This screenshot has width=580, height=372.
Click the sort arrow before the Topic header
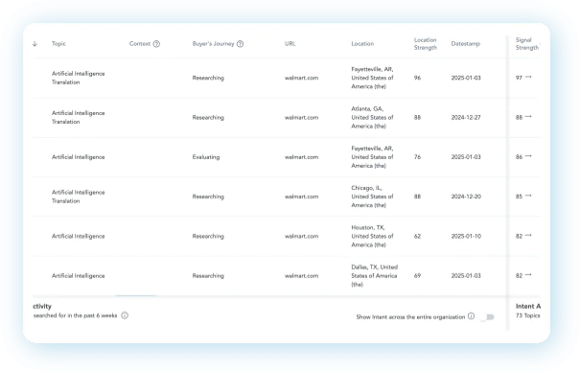pyautogui.click(x=35, y=44)
